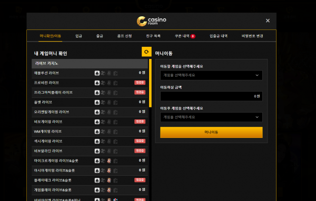Open the source game selection dropdown
Image resolution: width=316 pixels, height=201 pixels.
click(x=211, y=75)
